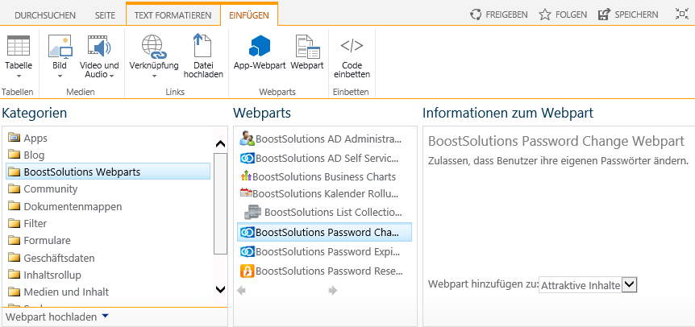The width and height of the screenshot is (695, 327).
Task: Select BoostSolutions Password Rese... text
Action: [x=329, y=271]
